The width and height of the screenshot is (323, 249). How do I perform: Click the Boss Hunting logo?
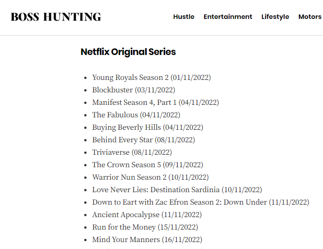point(56,17)
